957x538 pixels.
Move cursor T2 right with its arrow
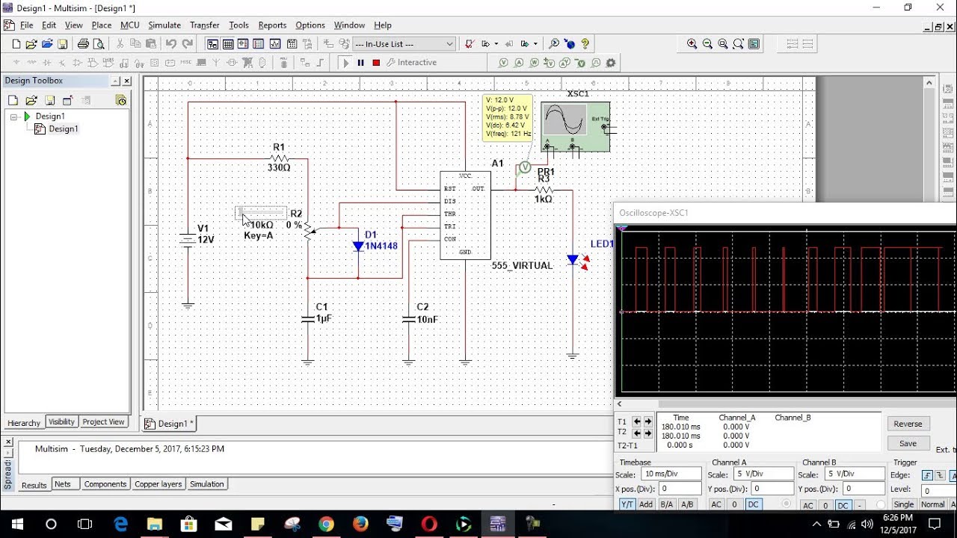point(647,433)
